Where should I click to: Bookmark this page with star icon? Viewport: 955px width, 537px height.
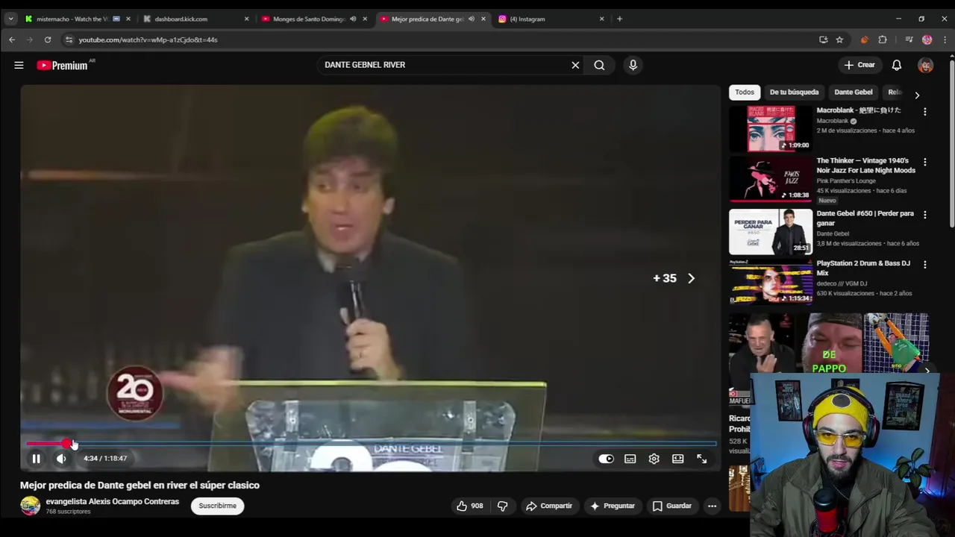(839, 40)
